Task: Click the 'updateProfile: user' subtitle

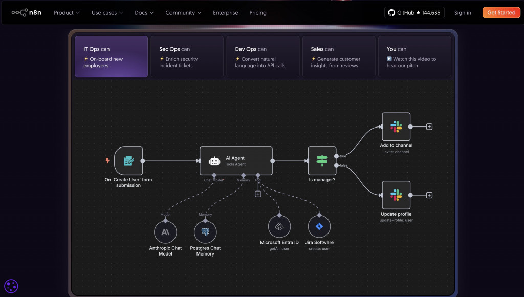Action: pos(396,220)
